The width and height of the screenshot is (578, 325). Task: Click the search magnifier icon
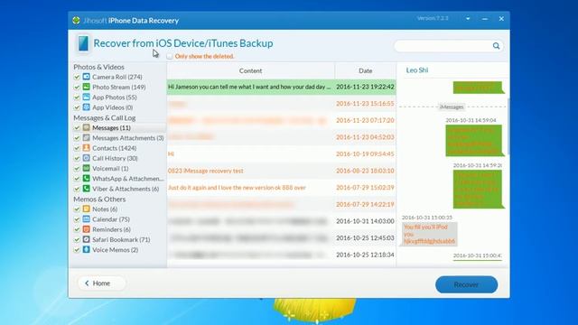496,46
